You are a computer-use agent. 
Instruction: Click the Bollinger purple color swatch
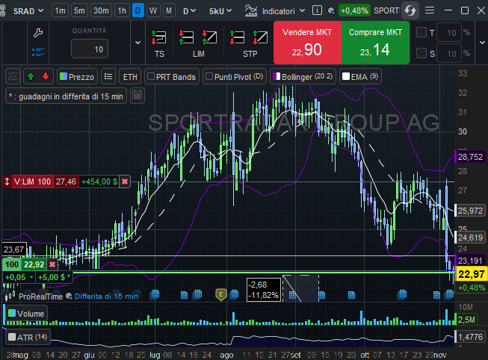(x=276, y=76)
